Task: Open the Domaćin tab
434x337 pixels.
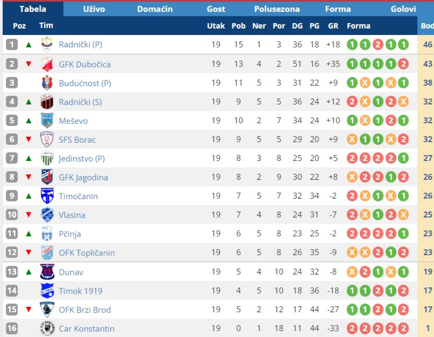Action: click(x=155, y=9)
